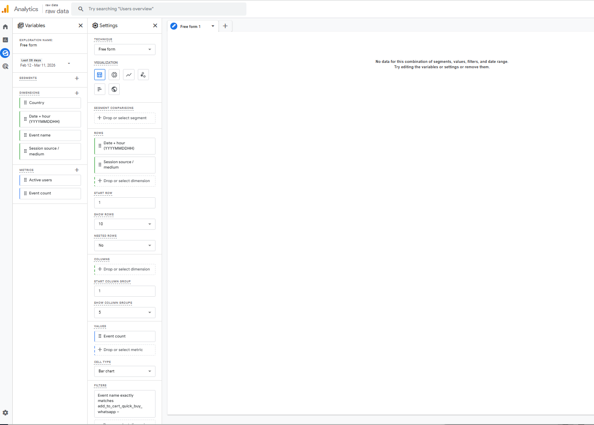594x425 pixels.
Task: Click Drop or select metric under Values
Action: (125, 350)
